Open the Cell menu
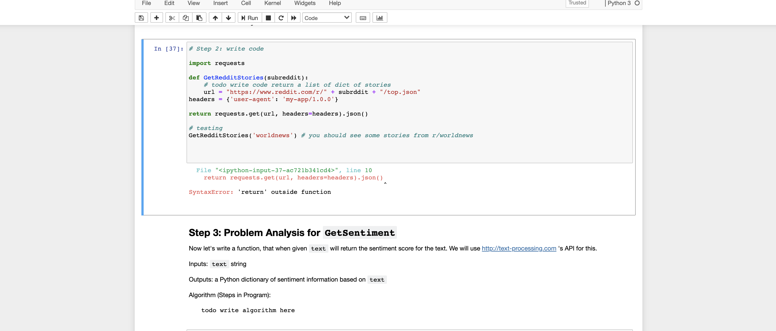 (245, 3)
